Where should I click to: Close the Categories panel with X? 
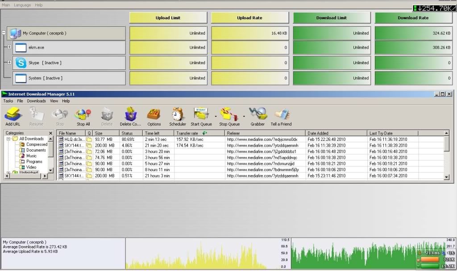click(x=51, y=133)
